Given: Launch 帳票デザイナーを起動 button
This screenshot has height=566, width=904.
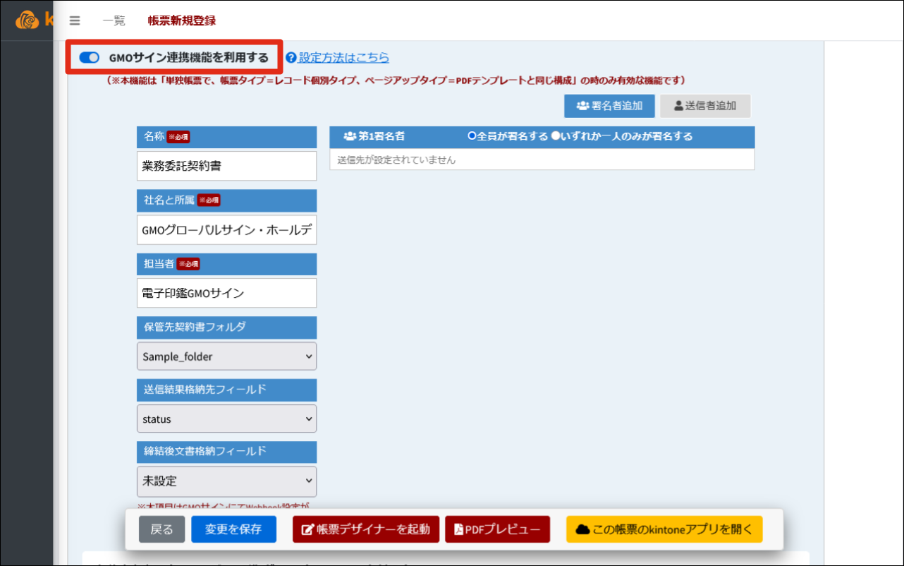Looking at the screenshot, I should coord(366,529).
